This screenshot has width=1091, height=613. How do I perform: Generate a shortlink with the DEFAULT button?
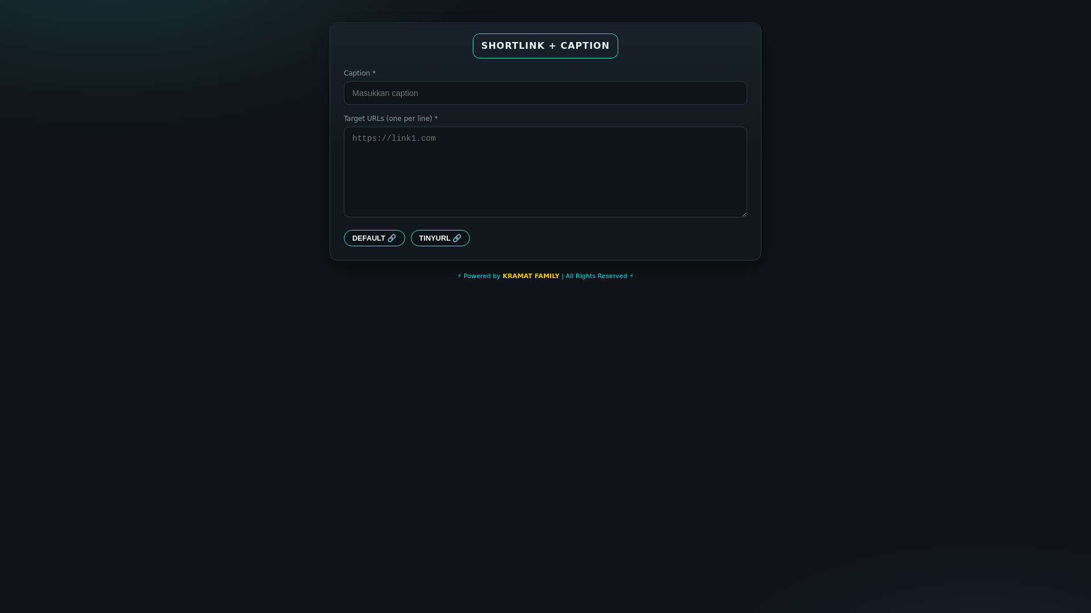tap(374, 238)
